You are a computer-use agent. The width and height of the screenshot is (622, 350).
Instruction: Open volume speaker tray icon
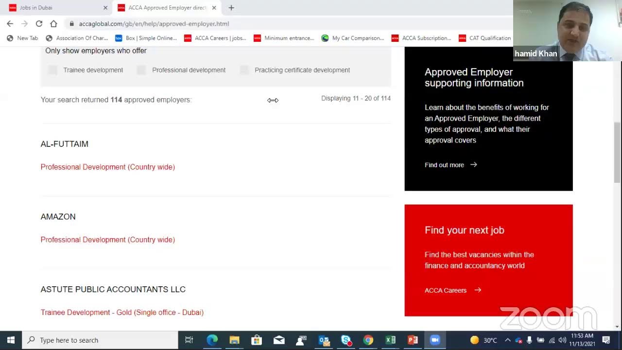(562, 340)
